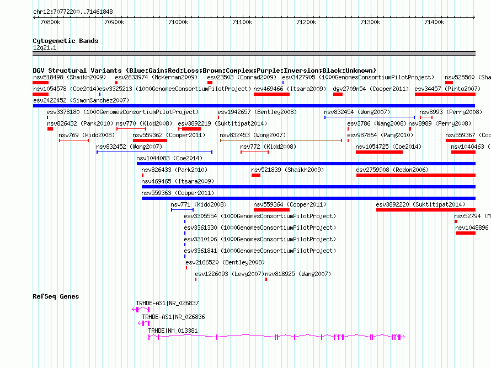
Task: Click the red bar under esv2759908 (Redon2006)
Action: pyautogui.click(x=416, y=175)
